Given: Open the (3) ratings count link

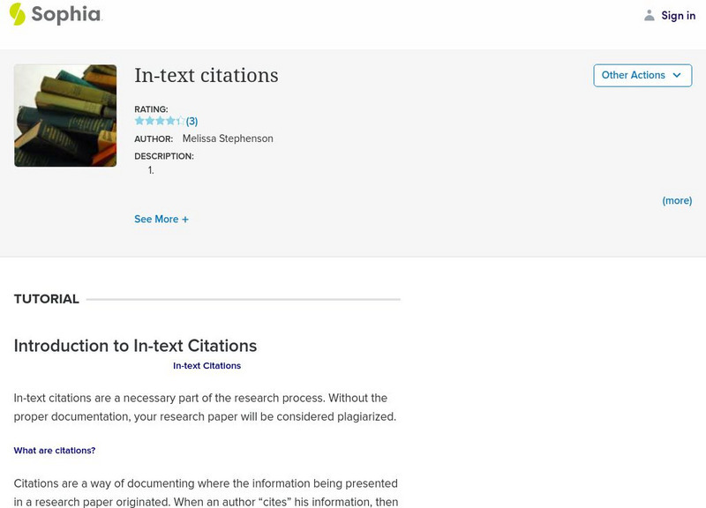Looking at the screenshot, I should 192,121.
